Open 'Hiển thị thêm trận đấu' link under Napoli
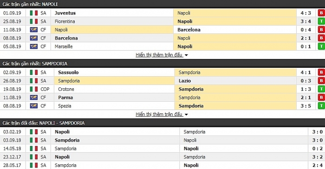The width and height of the screenshot is (325, 169). pyautogui.click(x=159, y=55)
